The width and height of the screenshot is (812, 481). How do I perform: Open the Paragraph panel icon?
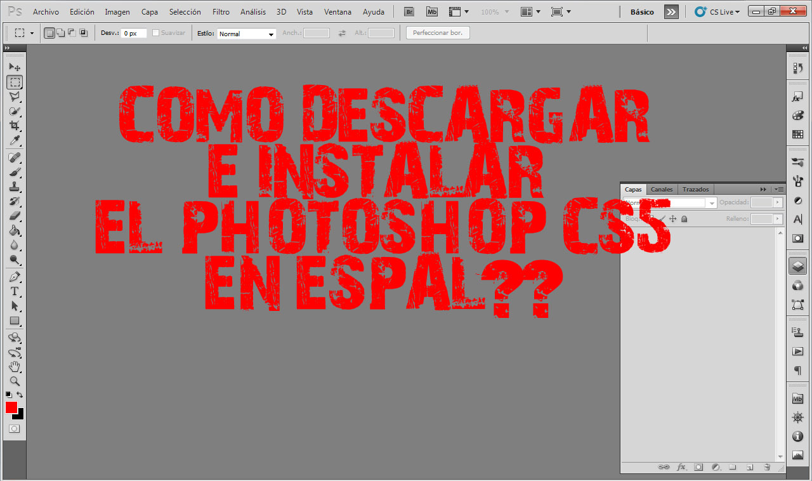pos(798,370)
